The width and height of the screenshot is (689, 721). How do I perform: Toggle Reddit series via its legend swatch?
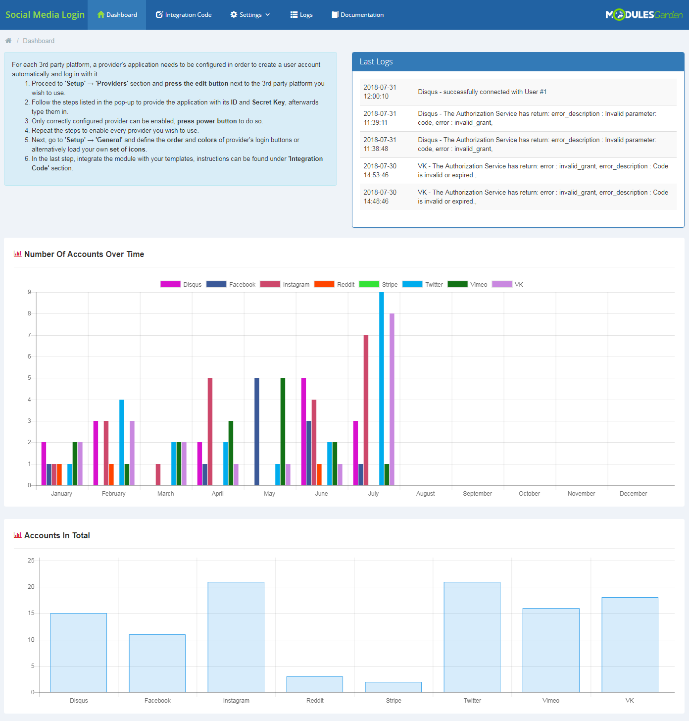324,284
